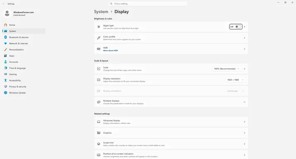The image size is (296, 159).
Task: Click the HDR icon
Action: click(99, 49)
